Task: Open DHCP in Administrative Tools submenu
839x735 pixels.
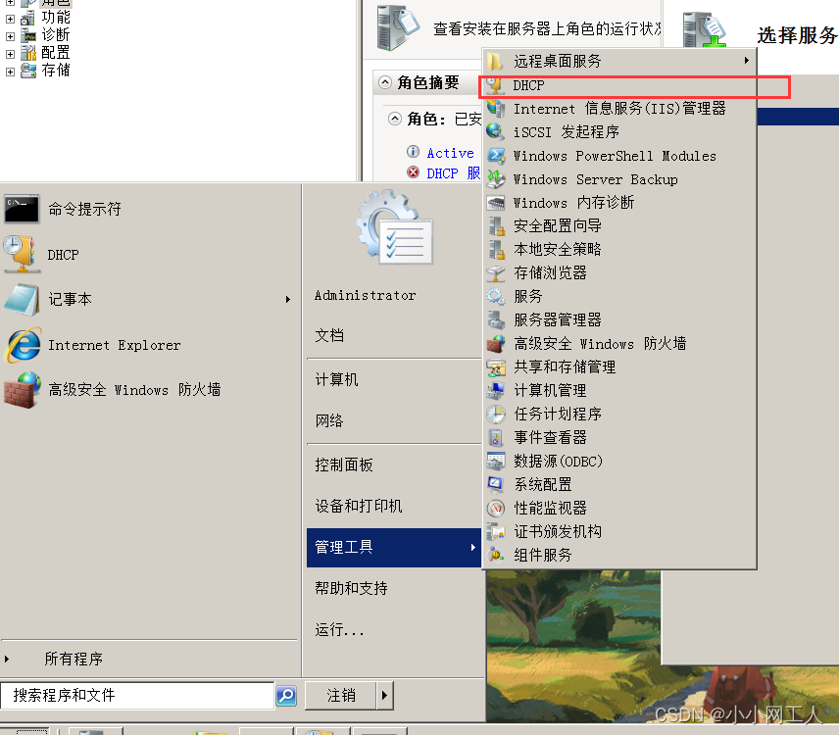Action: (619, 85)
